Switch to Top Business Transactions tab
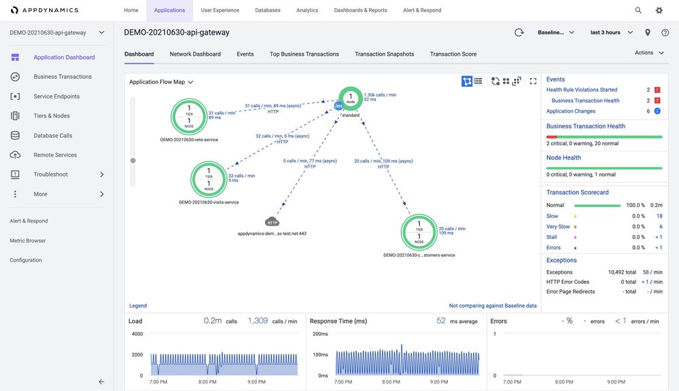Image resolution: width=679 pixels, height=391 pixels. pyautogui.click(x=304, y=54)
